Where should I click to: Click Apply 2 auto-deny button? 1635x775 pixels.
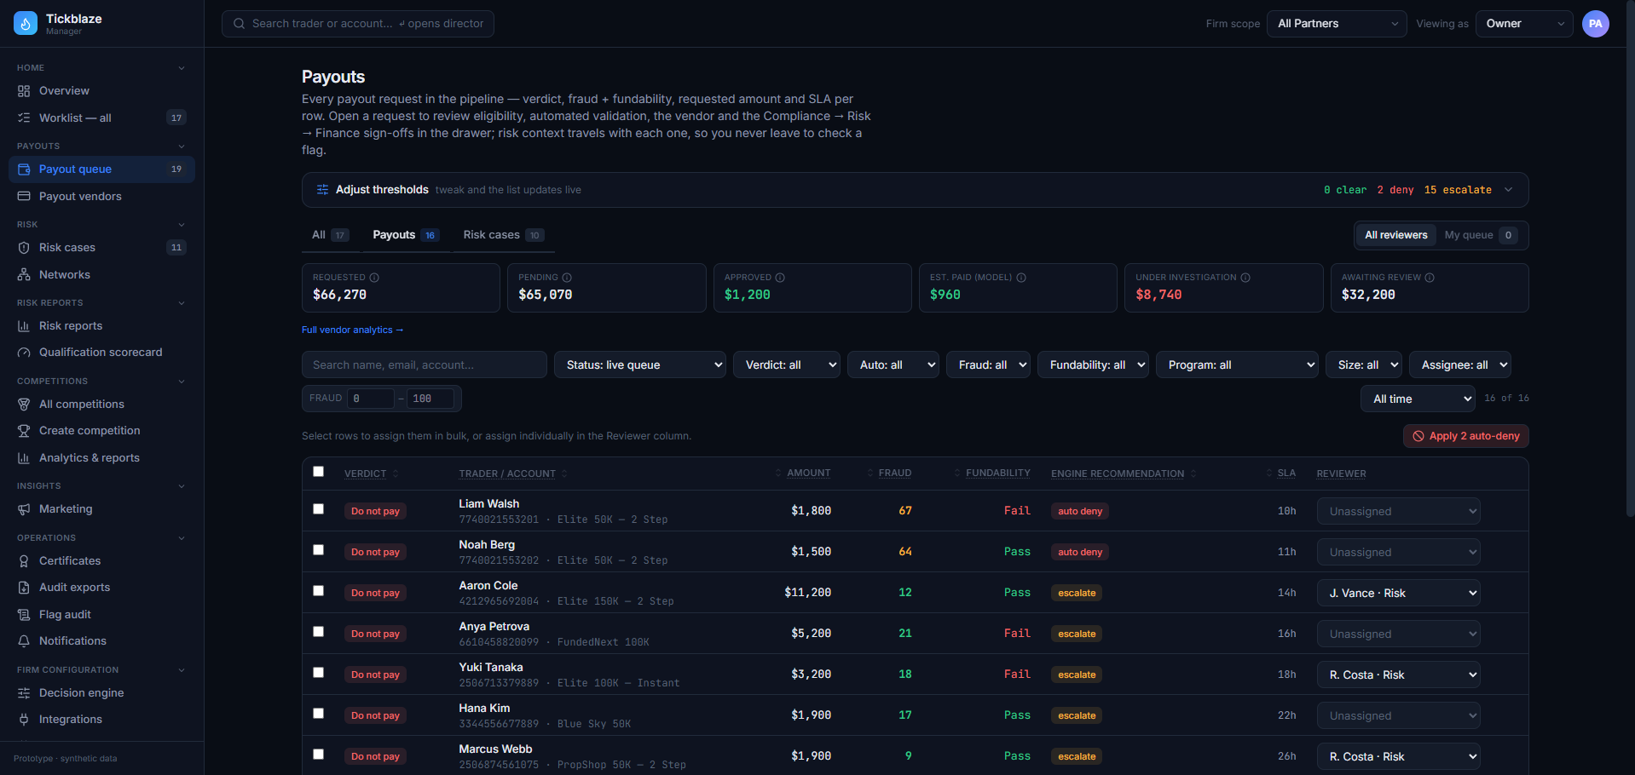(1465, 436)
